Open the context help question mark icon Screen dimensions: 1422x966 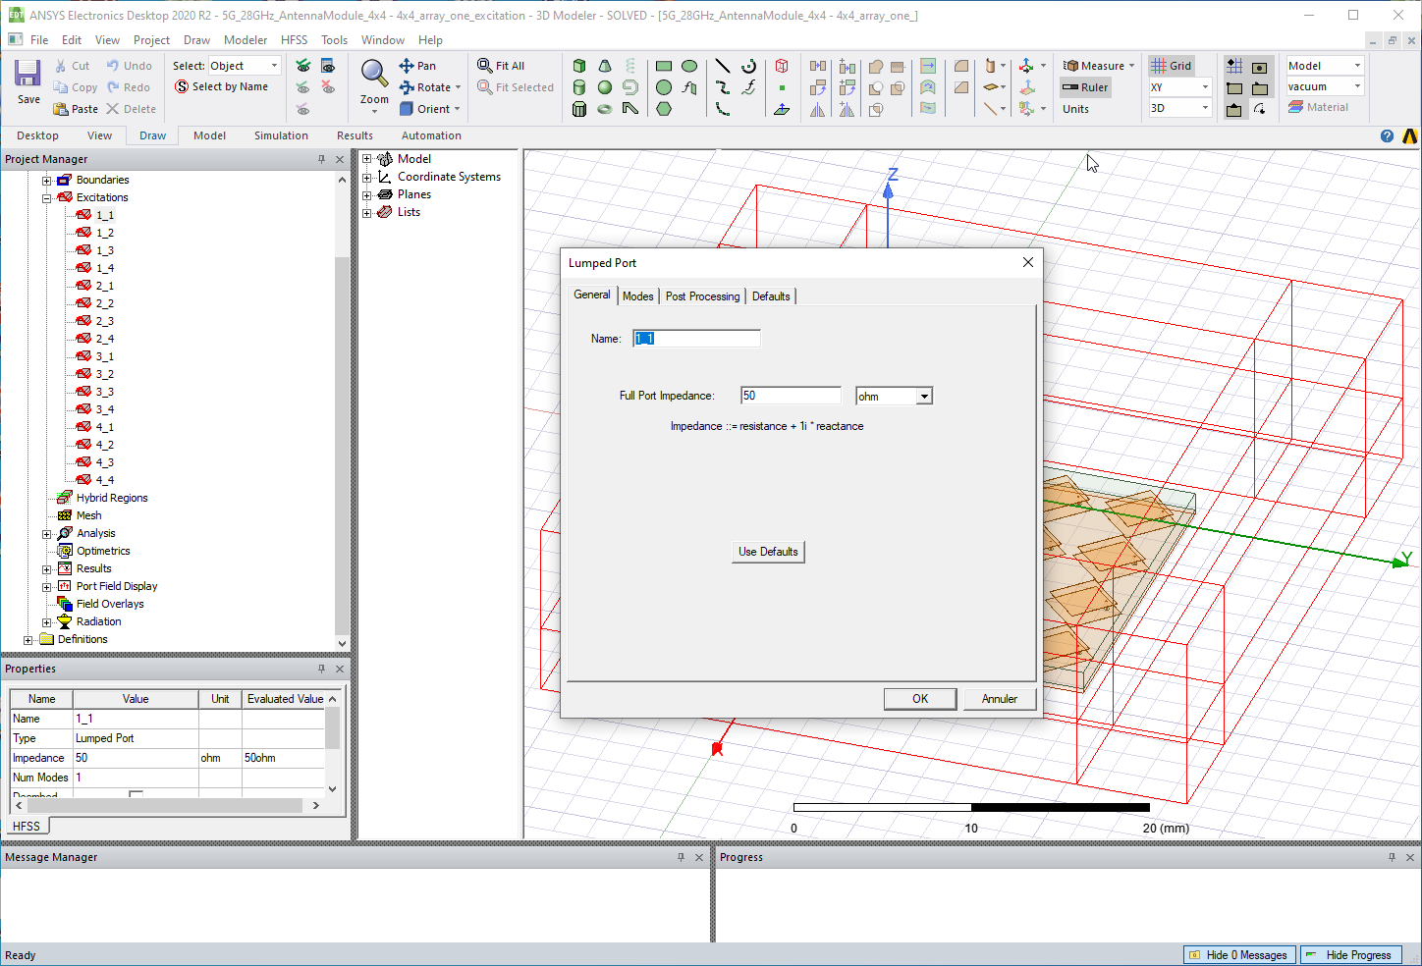click(1387, 136)
